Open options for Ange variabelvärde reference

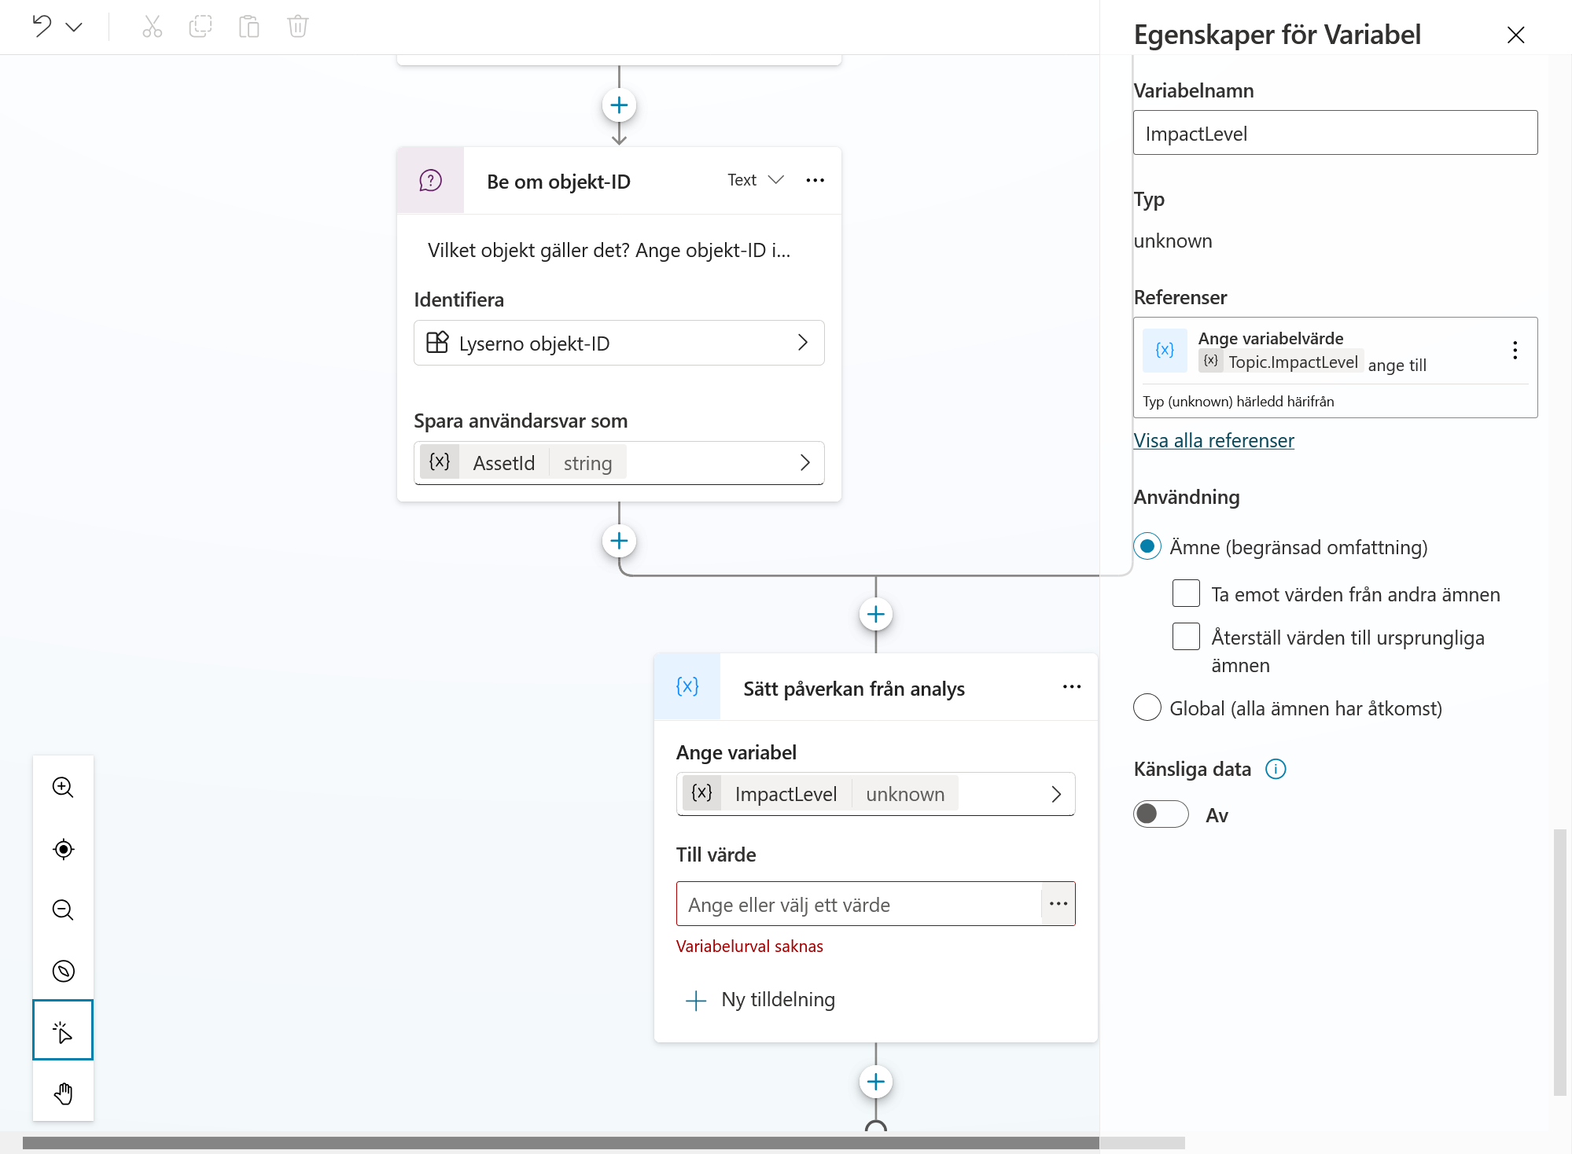1515,351
